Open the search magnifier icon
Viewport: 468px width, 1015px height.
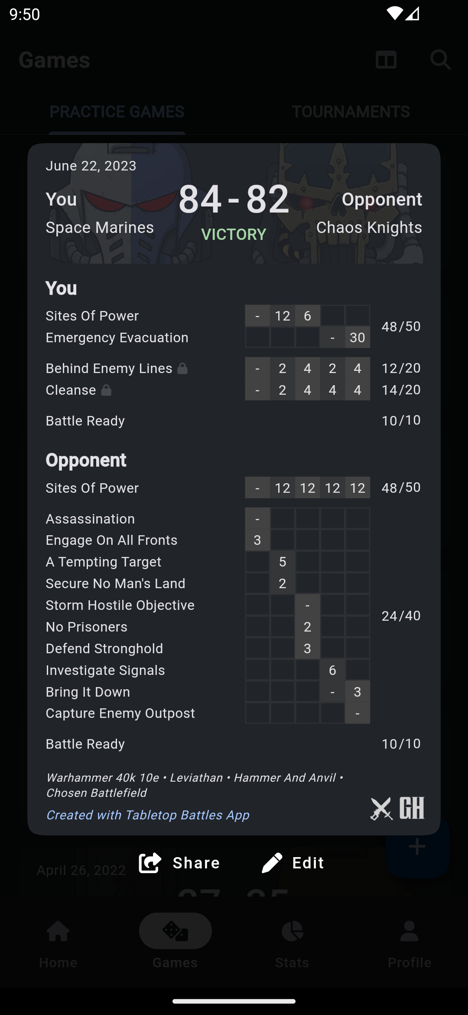click(x=440, y=60)
